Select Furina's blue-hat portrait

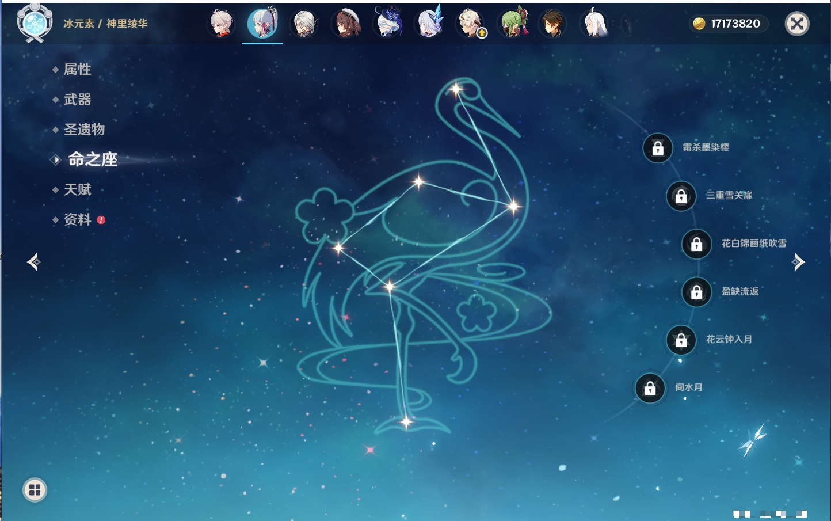click(x=388, y=24)
